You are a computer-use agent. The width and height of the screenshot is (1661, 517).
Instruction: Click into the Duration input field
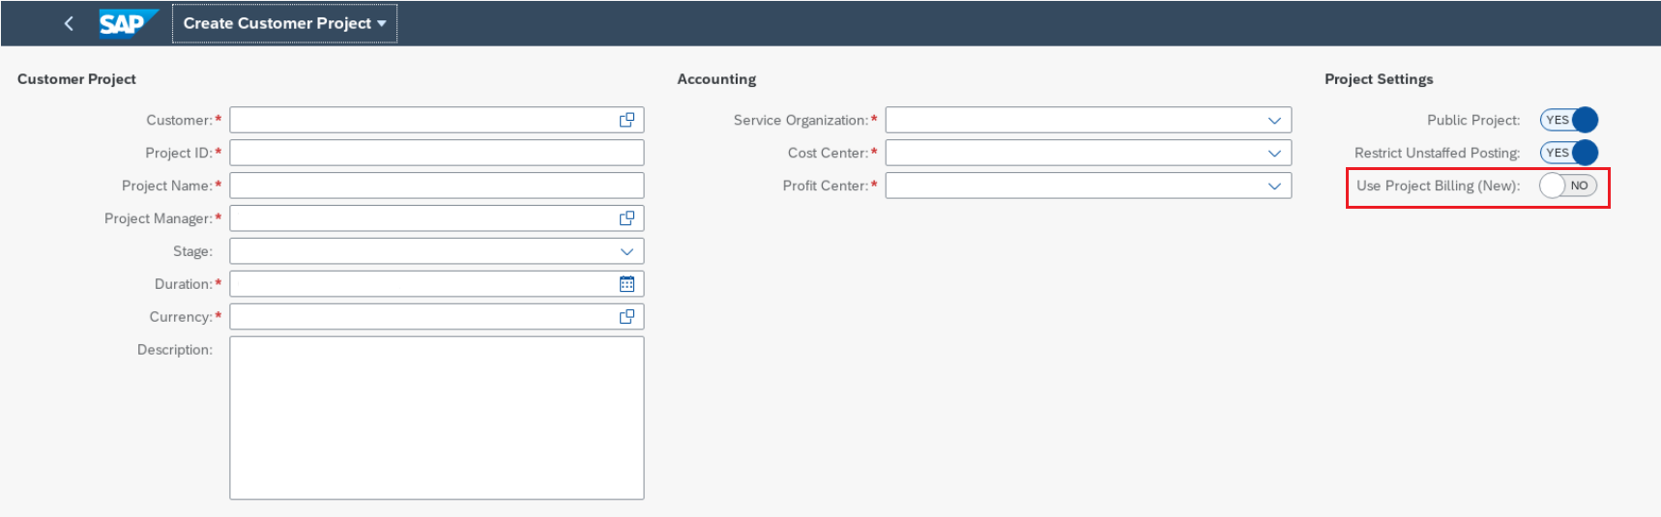422,284
